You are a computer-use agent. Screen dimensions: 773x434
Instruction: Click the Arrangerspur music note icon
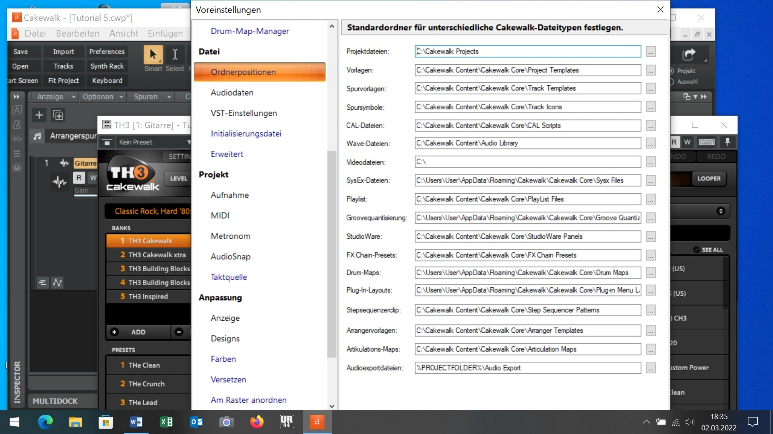(37, 136)
